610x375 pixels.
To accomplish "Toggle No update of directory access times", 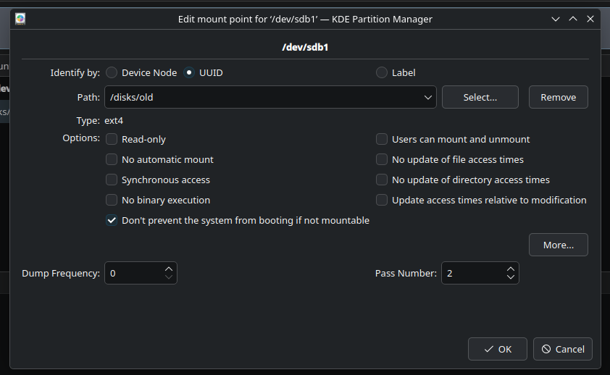I will tap(382, 180).
